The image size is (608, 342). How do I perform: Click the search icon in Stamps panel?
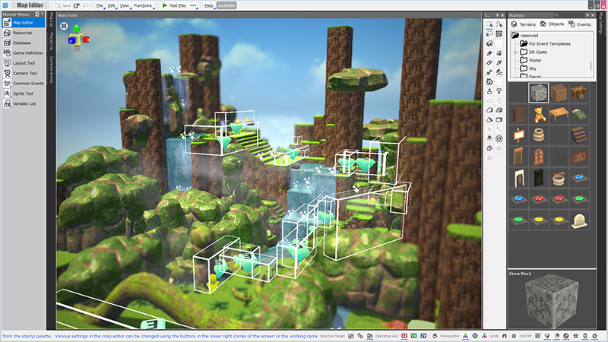(556, 15)
